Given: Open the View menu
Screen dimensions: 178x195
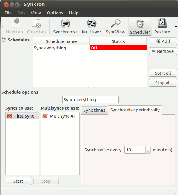Looking at the screenshot, I should click(36, 13).
